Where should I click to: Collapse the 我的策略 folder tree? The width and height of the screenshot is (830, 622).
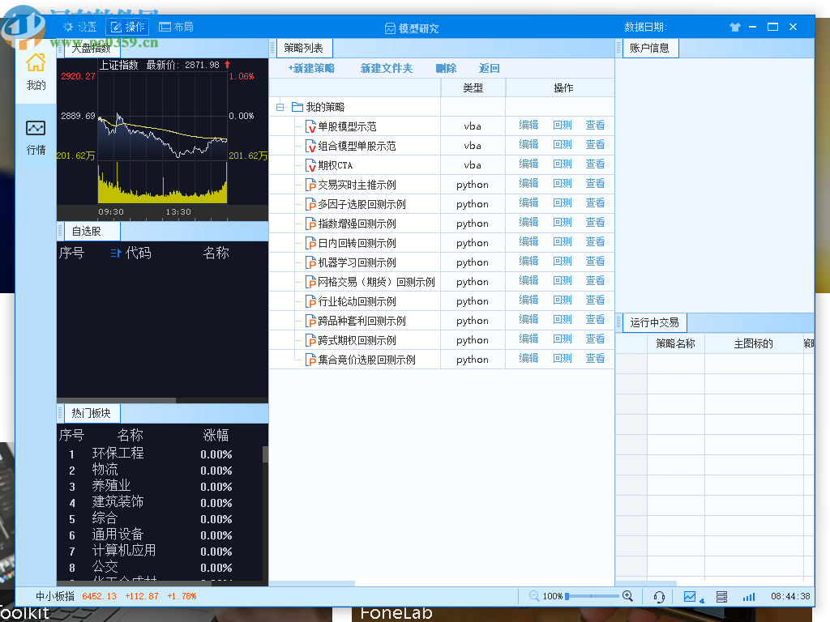[x=280, y=107]
